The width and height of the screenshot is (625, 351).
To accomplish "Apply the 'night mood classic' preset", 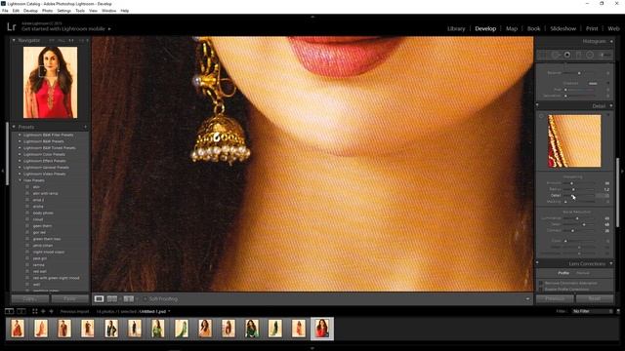I will (x=49, y=252).
